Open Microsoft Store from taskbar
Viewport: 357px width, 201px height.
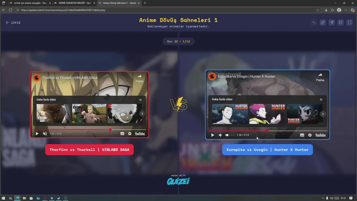pyautogui.click(x=31, y=198)
